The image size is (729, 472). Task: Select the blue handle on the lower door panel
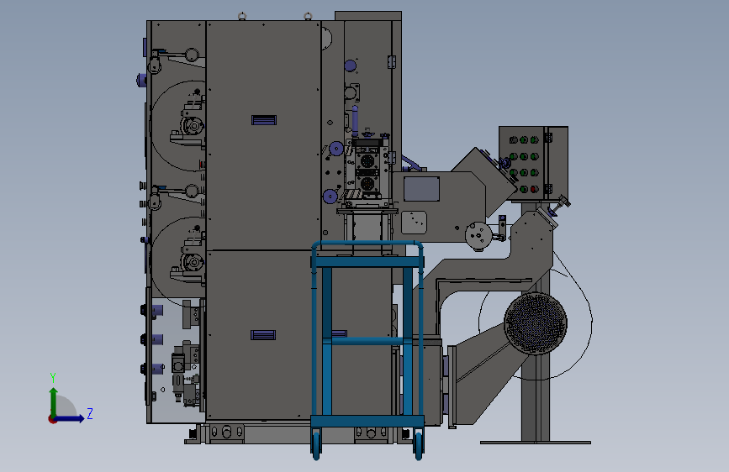coord(263,335)
